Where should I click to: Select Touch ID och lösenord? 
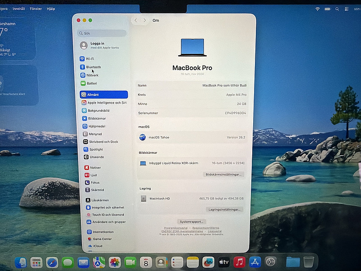(107, 214)
